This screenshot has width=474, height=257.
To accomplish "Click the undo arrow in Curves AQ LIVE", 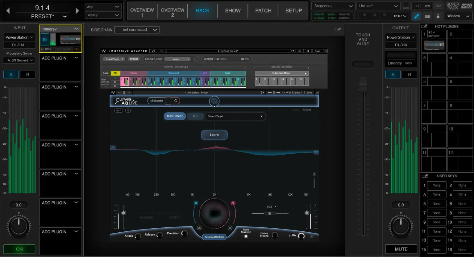I will pos(120,92).
